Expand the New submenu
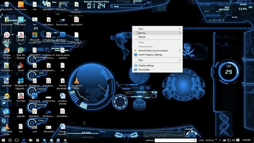Screen dimensions: 254x143 (x=158, y=60)
